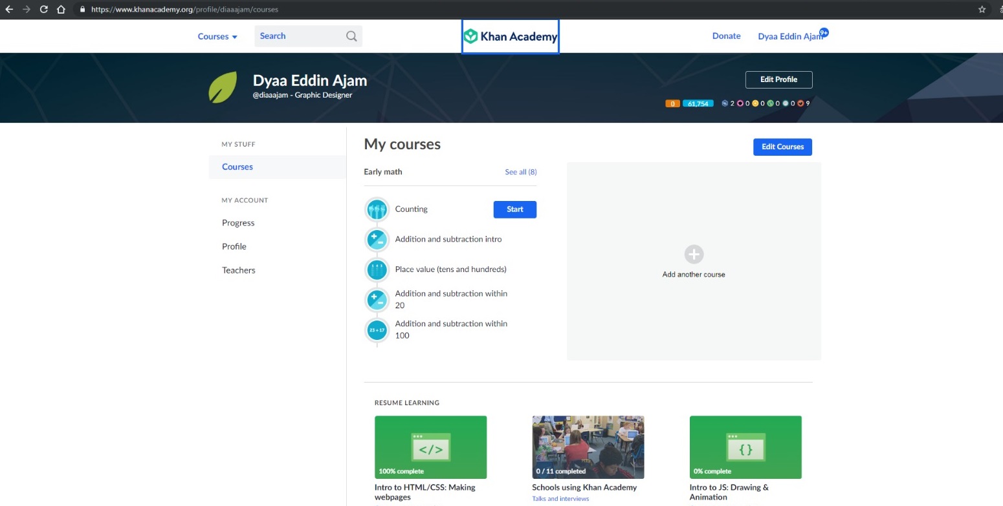Open the Courses dropdown menu
Screen dimensions: 1003x506
pos(217,36)
